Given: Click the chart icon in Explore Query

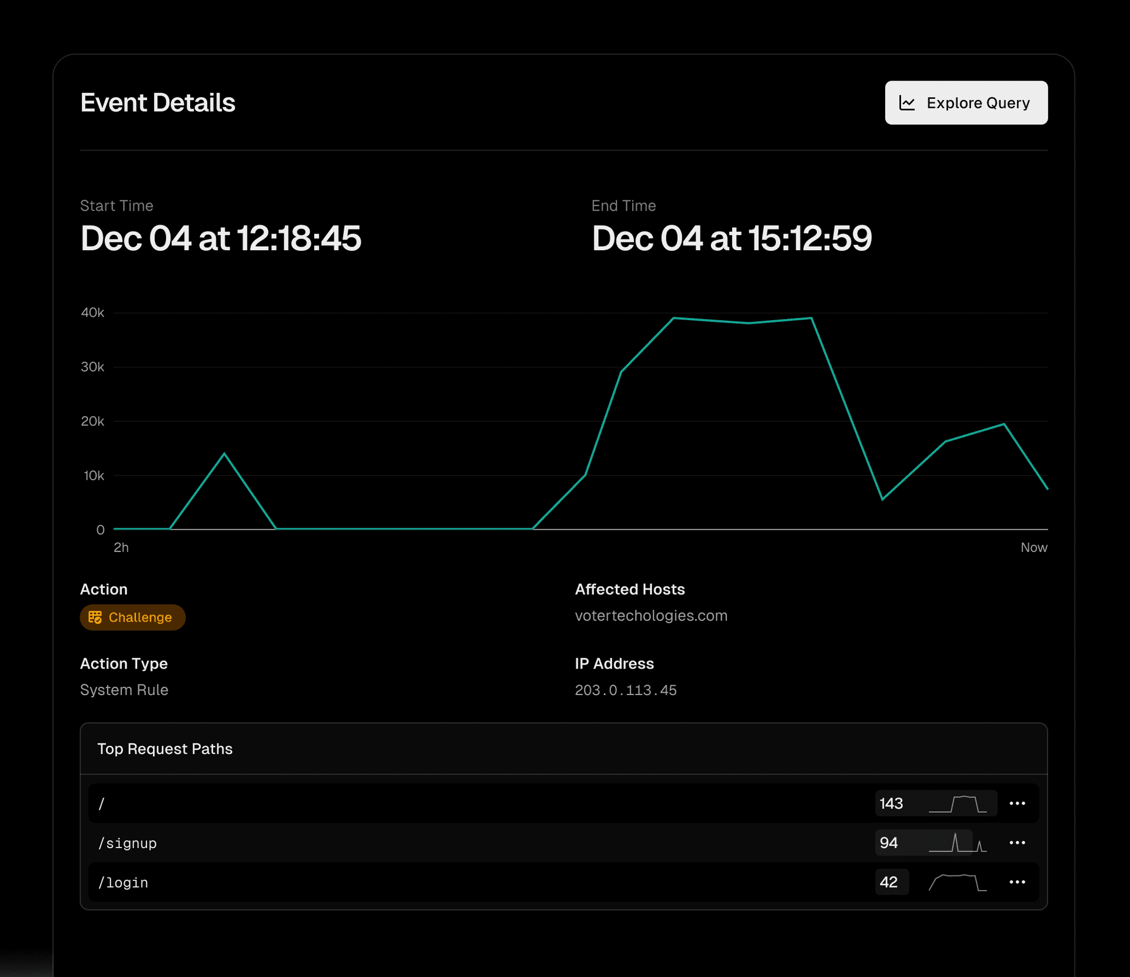Looking at the screenshot, I should point(907,103).
